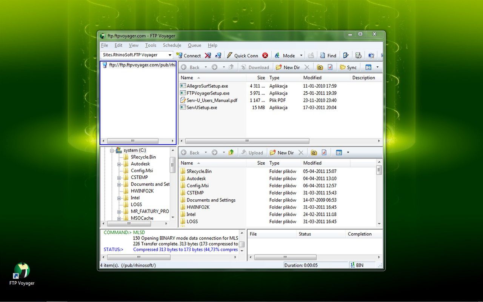The width and height of the screenshot is (483, 302).
Task: Open the remote view mode dropdown arrow
Action: pyautogui.click(x=377, y=67)
